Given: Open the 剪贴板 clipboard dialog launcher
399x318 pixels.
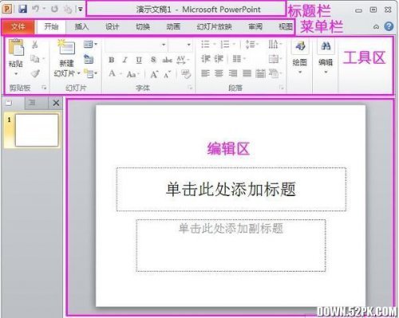Looking at the screenshot, I should point(44,88).
